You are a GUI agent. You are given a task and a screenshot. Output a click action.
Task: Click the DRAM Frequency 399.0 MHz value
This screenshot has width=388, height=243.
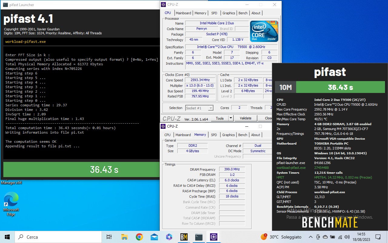pos(232,169)
